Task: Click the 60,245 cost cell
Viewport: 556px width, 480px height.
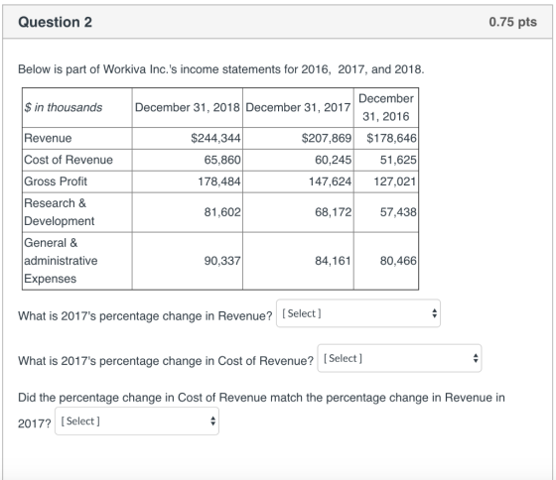Action: [x=298, y=160]
